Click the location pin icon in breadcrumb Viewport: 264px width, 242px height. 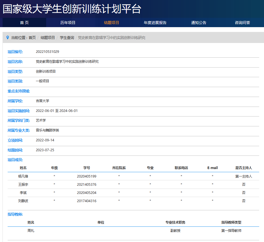[x=8, y=38]
